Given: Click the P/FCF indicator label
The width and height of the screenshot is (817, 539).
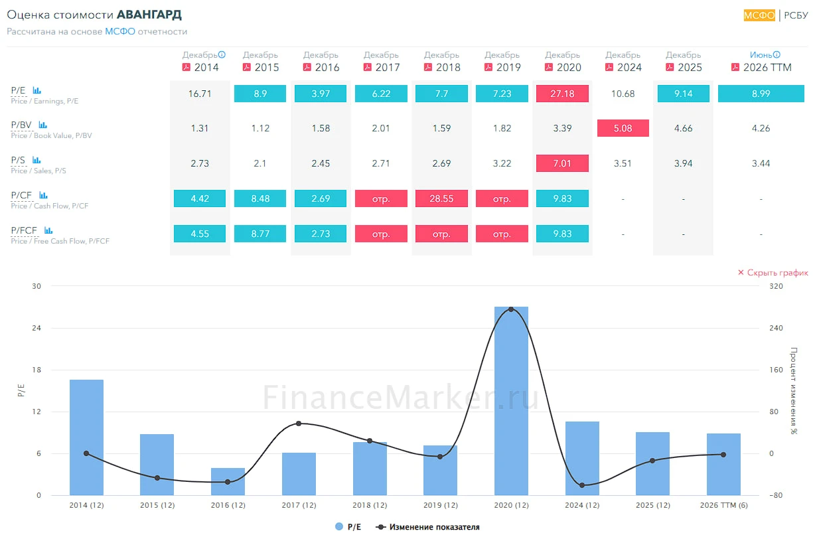Looking at the screenshot, I should click(25, 230).
